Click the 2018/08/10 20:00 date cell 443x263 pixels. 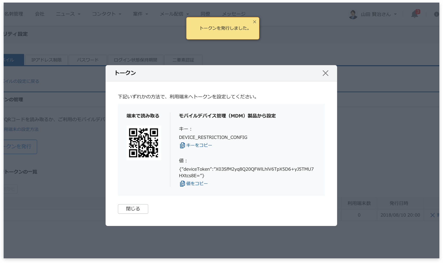(400, 215)
